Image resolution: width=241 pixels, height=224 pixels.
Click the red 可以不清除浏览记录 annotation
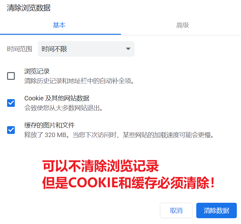coord(101,166)
